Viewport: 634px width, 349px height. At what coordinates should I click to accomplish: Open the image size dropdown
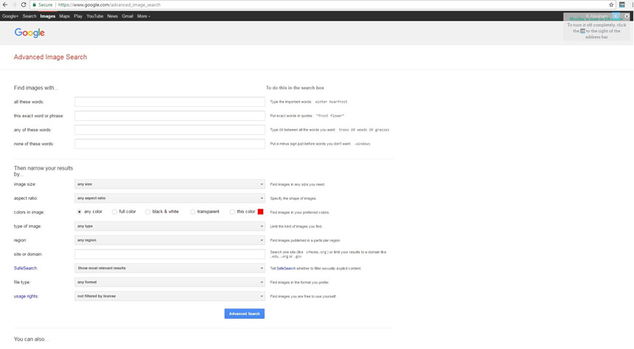tap(170, 184)
